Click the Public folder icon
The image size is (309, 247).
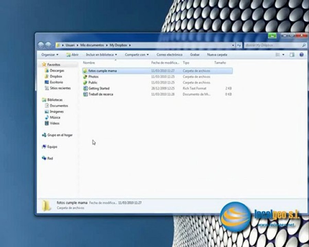85,83
